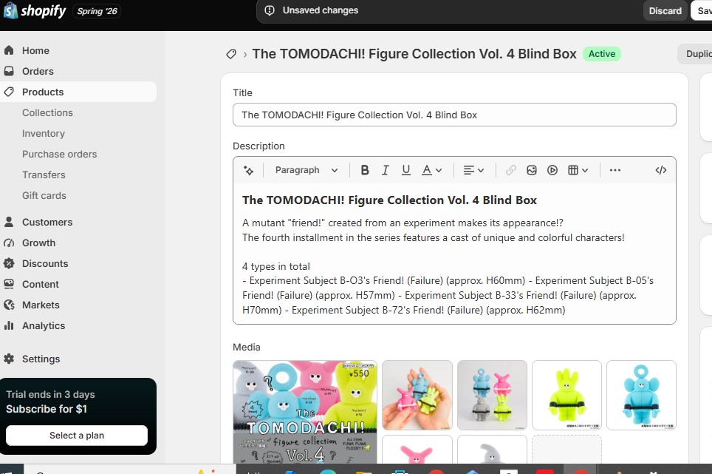Screen dimensions: 712x474
Task: Click the Analytics bar chart icon
Action: [9, 325]
